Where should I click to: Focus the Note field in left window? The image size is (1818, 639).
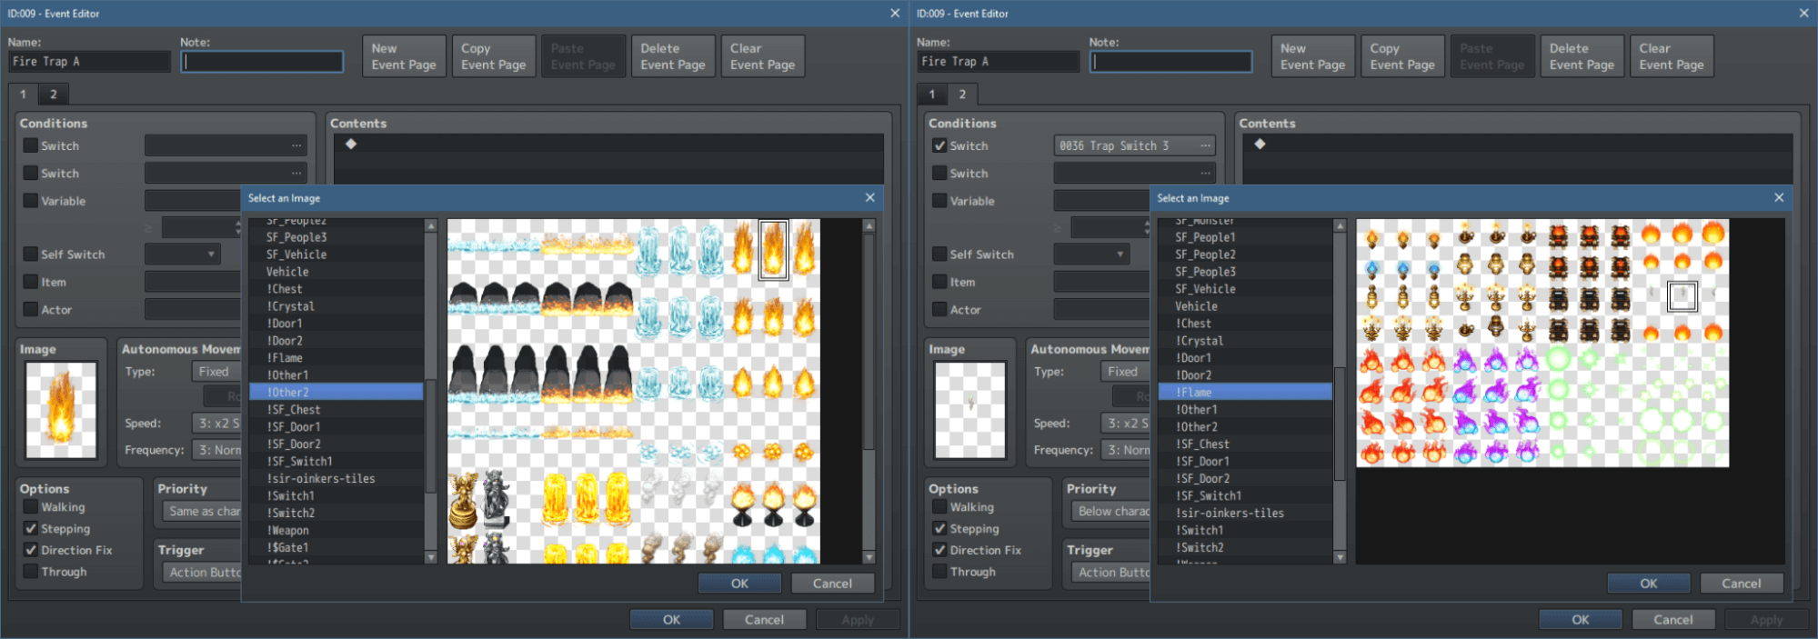(262, 62)
